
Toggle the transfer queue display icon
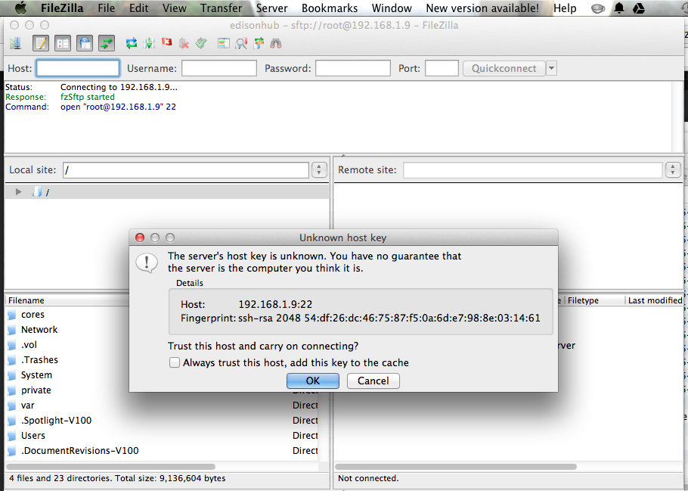pos(107,43)
